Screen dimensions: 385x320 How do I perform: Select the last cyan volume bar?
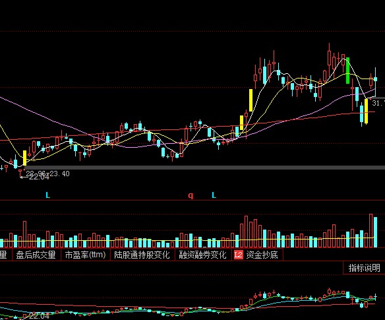(x=375, y=232)
